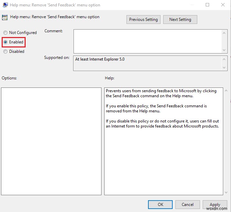Minimize the policy dialog window

coord(192,5)
